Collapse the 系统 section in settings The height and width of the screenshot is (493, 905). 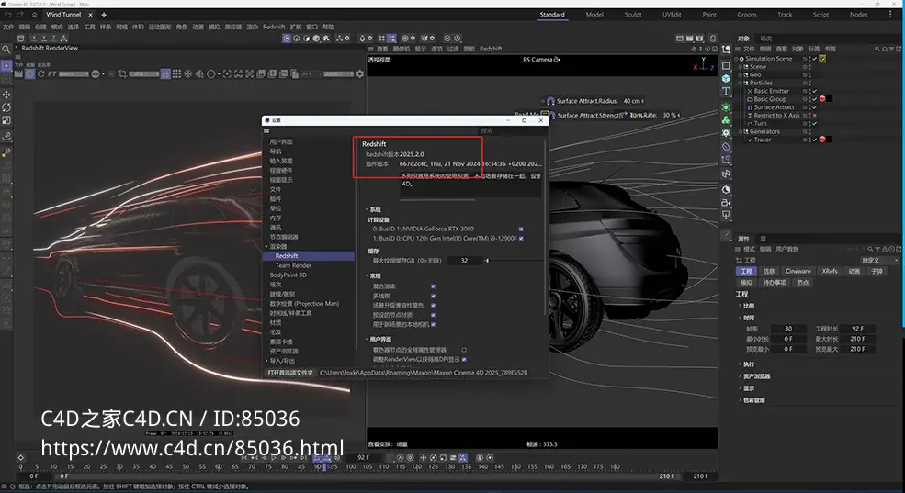click(x=367, y=209)
